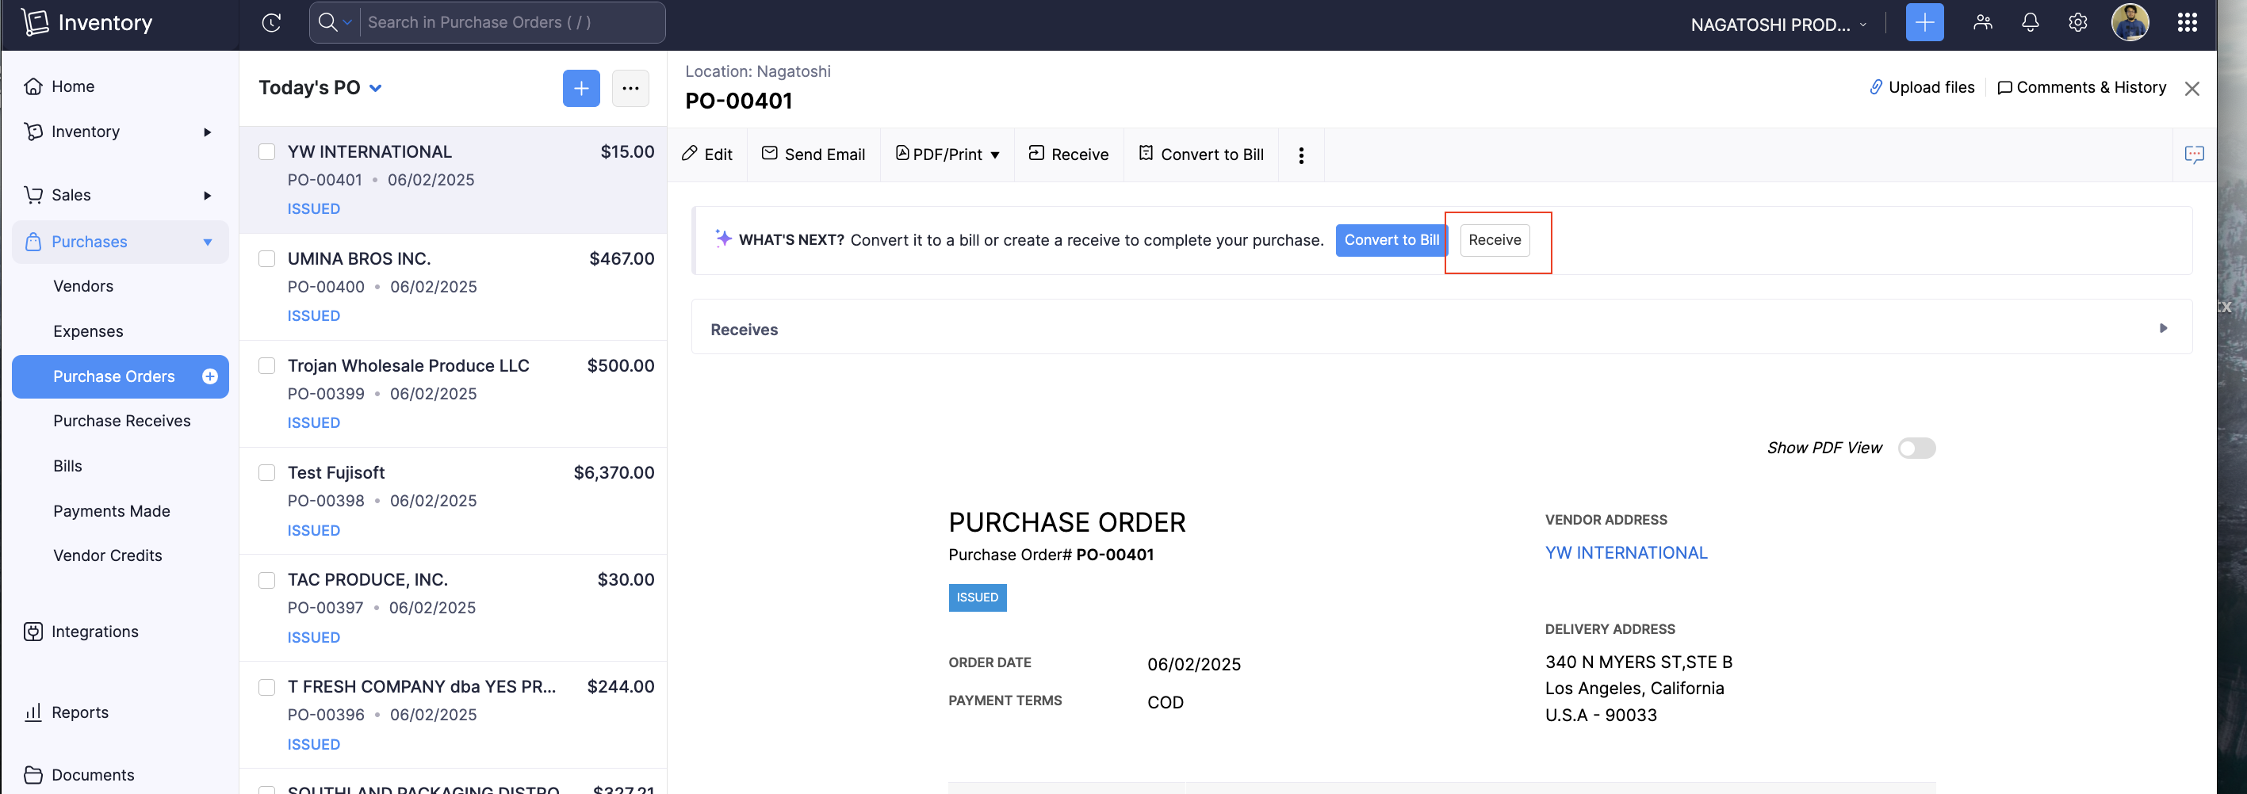The height and width of the screenshot is (794, 2247).
Task: Open UMINA BROS INC. purchase order
Action: click(x=453, y=287)
